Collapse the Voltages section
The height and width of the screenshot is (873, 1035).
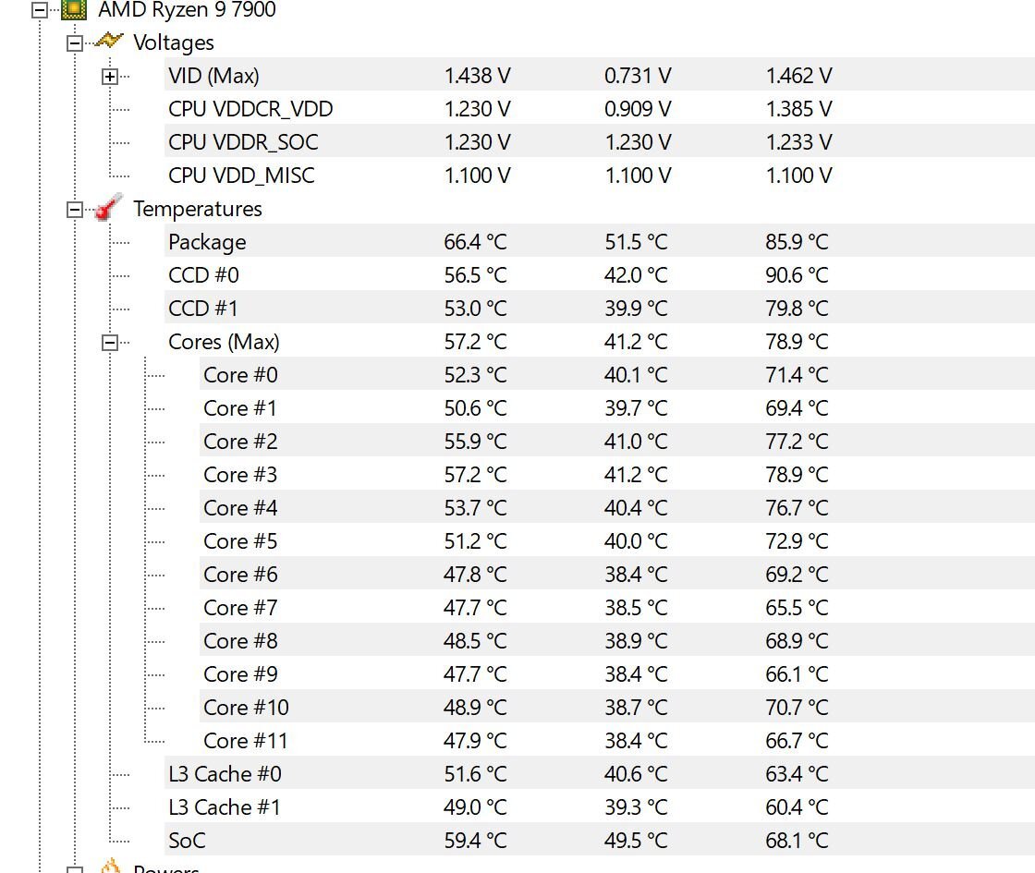[x=75, y=43]
